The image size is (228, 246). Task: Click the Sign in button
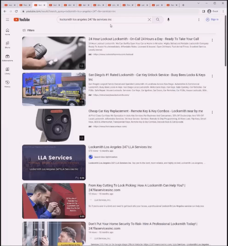click(x=212, y=20)
